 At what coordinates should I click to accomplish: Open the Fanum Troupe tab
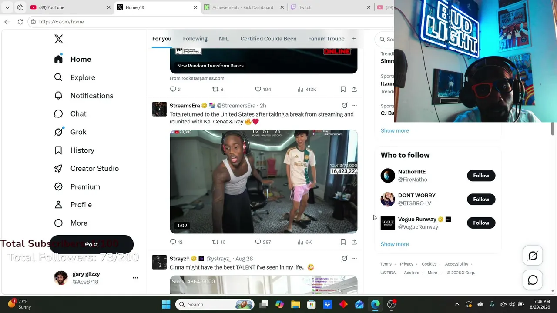point(326,39)
